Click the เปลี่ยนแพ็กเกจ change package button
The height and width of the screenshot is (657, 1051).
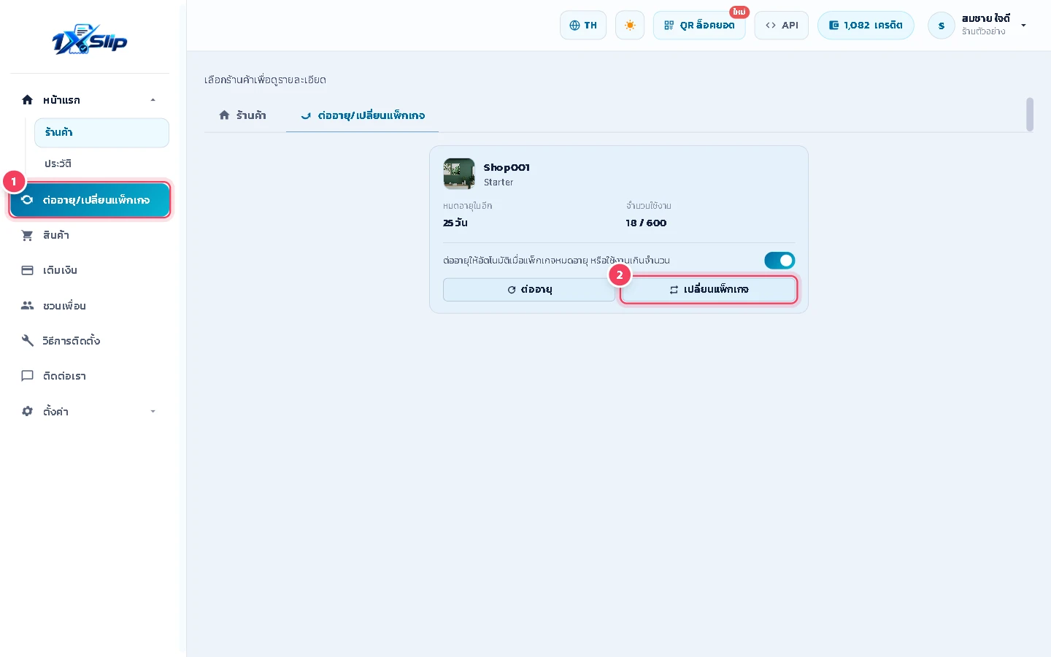pyautogui.click(x=709, y=290)
